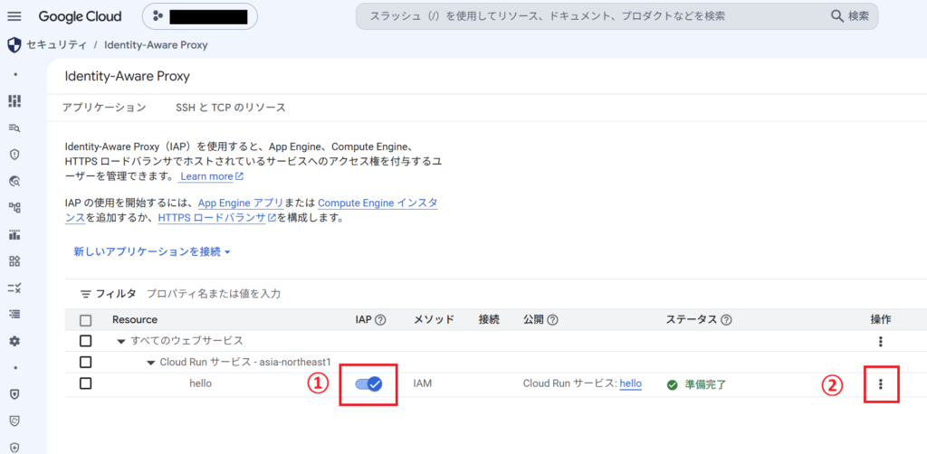Click the IAM method cell
This screenshot has width=927, height=454.
[423, 383]
